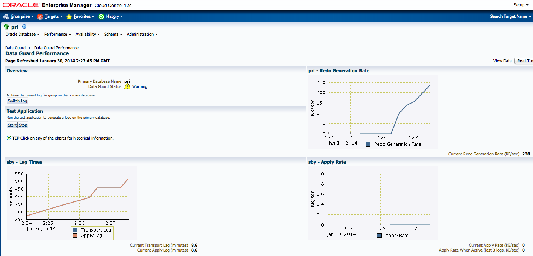Open the View Data Real Time selector

coord(524,61)
